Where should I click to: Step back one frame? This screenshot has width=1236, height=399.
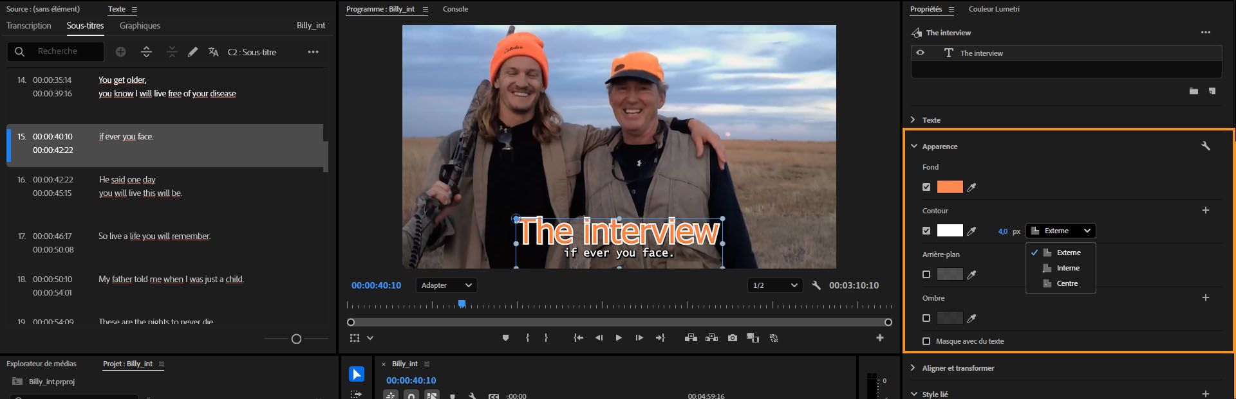(x=599, y=338)
